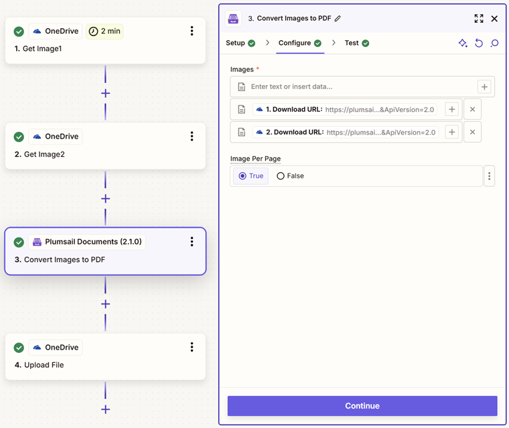509x428 pixels.
Task: Open Image Per Page field options menu
Action: click(489, 176)
